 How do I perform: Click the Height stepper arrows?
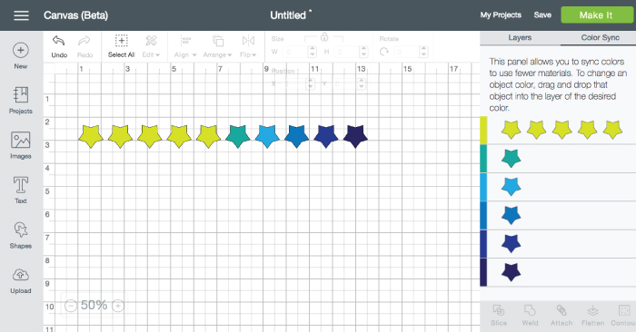click(x=363, y=52)
